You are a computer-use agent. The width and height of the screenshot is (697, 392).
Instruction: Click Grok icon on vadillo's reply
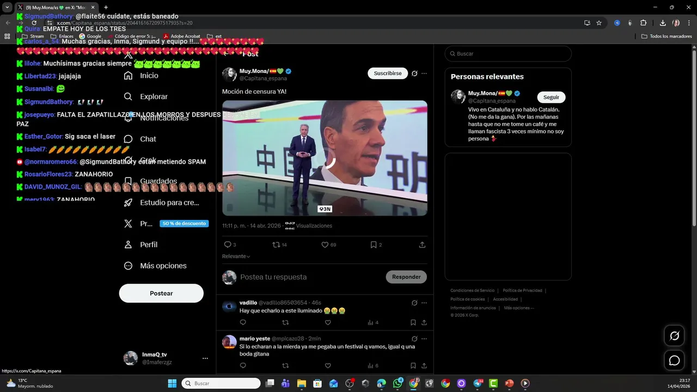pyautogui.click(x=414, y=303)
